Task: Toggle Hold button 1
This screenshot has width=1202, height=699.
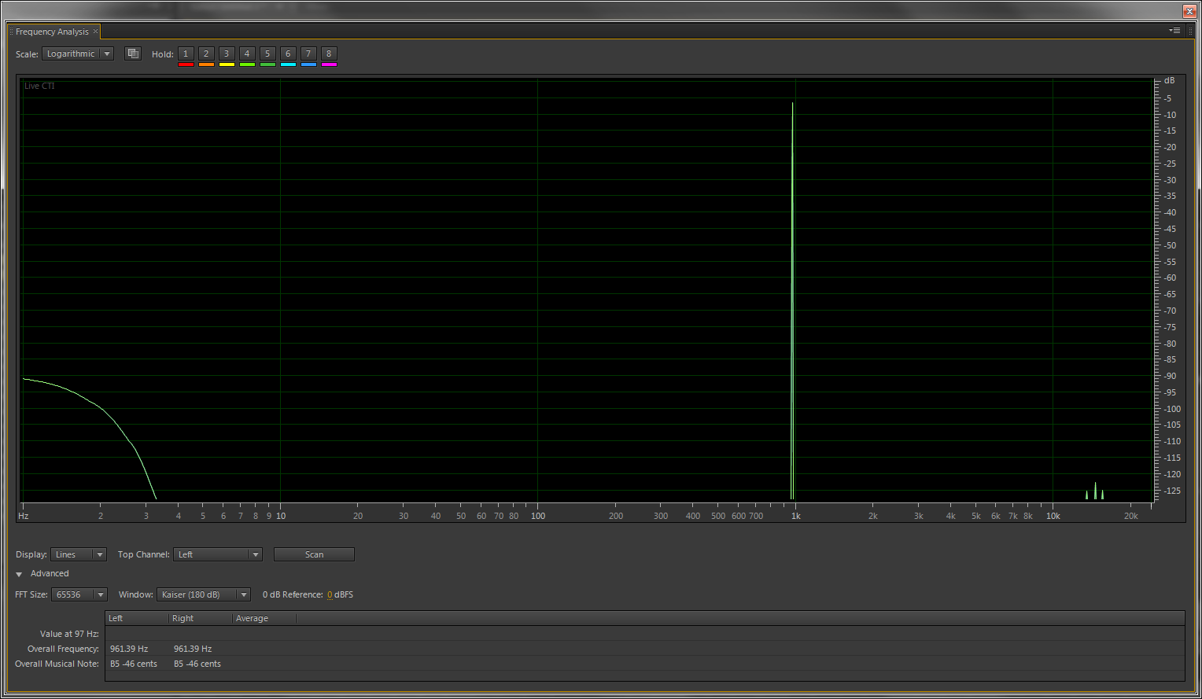Action: coord(186,53)
